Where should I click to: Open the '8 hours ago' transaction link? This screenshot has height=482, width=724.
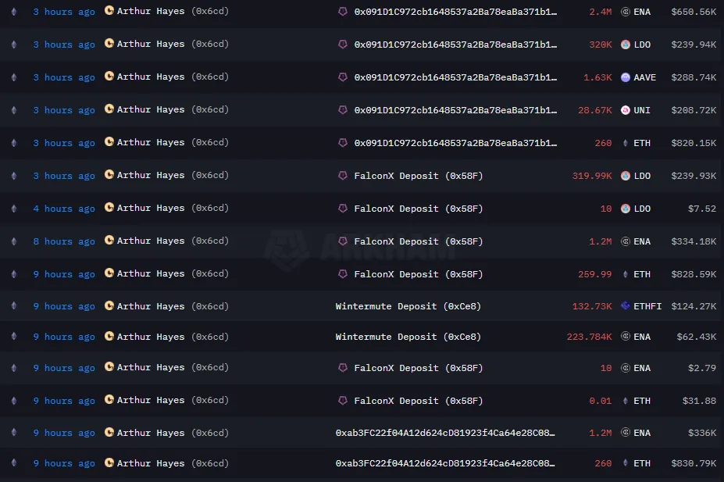64,241
